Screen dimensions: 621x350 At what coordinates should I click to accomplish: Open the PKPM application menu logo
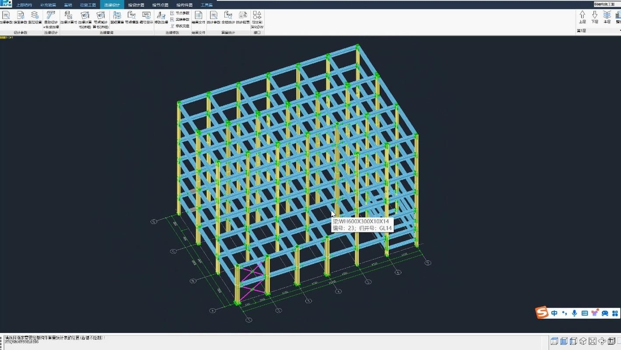[x=6, y=4]
